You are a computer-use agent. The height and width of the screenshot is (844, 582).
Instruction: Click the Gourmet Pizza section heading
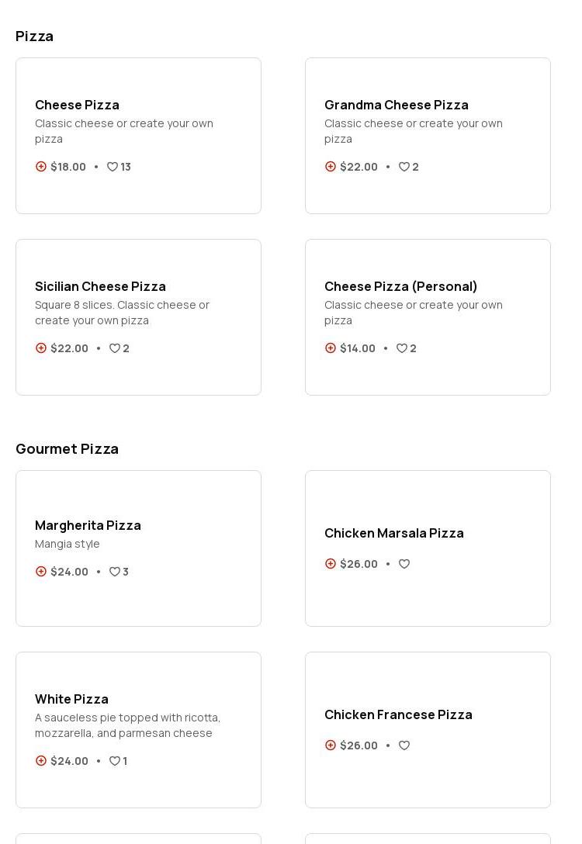[67, 449]
